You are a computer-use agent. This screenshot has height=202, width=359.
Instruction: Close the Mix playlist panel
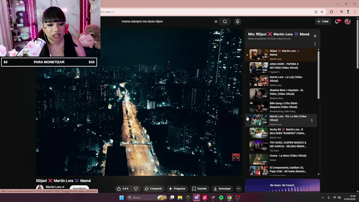point(315,36)
